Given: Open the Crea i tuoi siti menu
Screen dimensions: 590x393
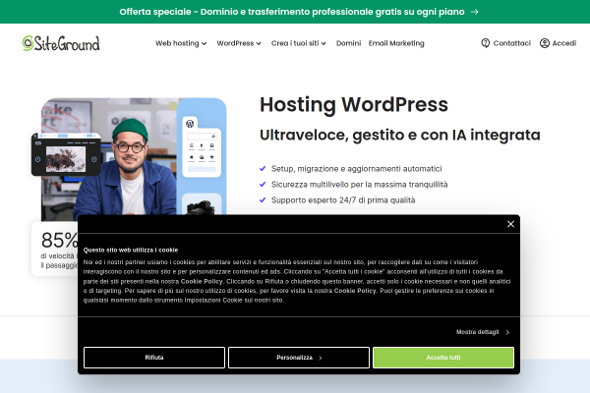Looking at the screenshot, I should (298, 43).
